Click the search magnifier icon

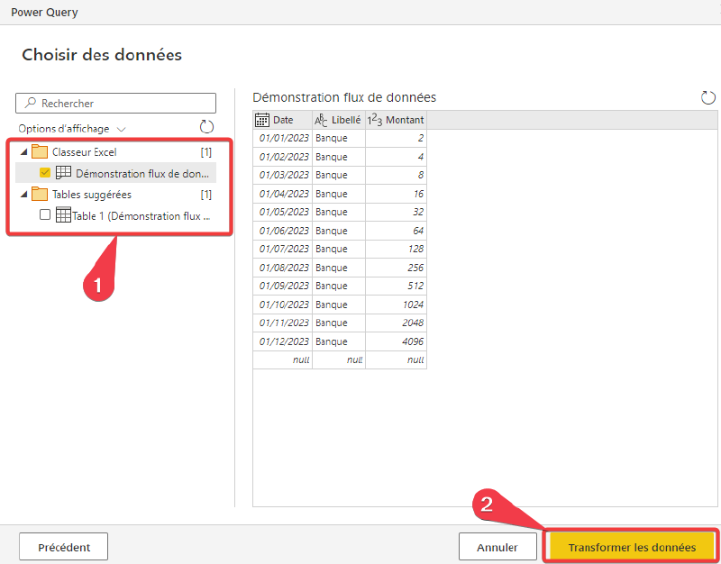point(31,103)
